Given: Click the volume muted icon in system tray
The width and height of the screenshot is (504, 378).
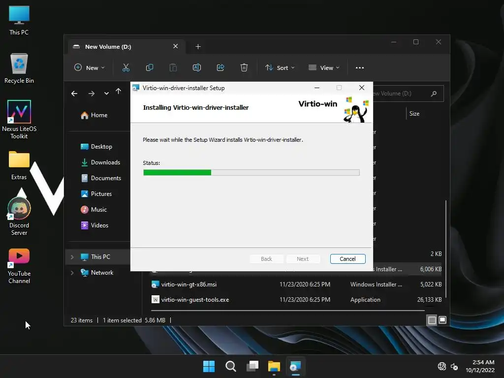Looking at the screenshot, I should pyautogui.click(x=454, y=366).
